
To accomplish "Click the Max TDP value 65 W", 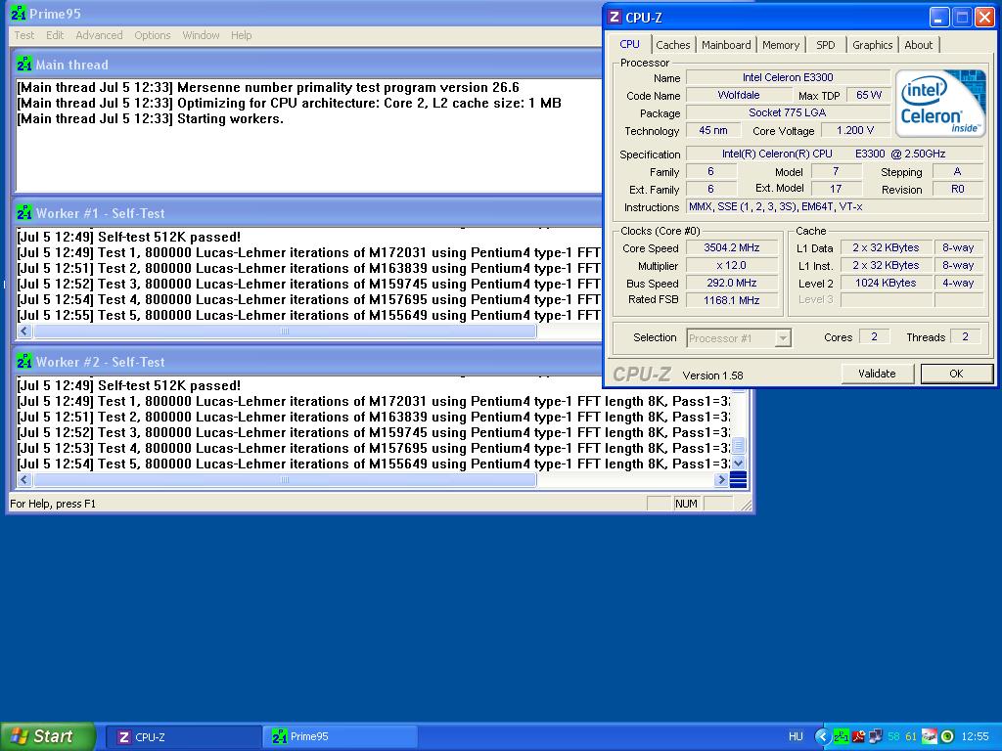I will coord(869,95).
